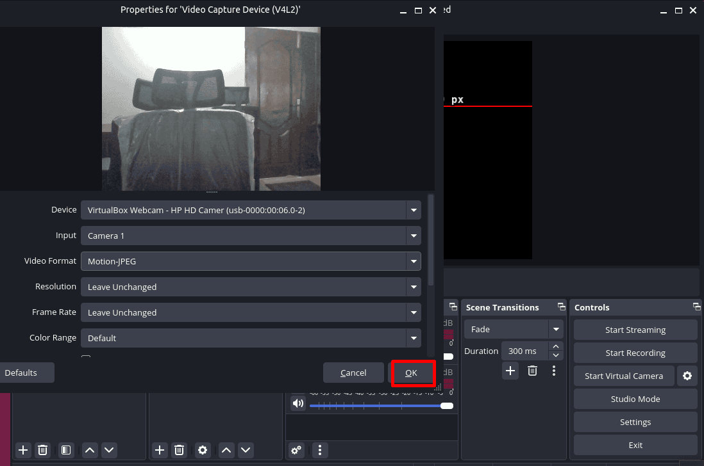Open scene filters icon in the Scenes panel
704x466 pixels.
[66, 450]
